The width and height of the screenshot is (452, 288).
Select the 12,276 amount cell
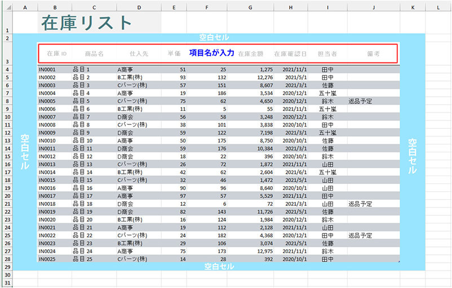[250, 78]
